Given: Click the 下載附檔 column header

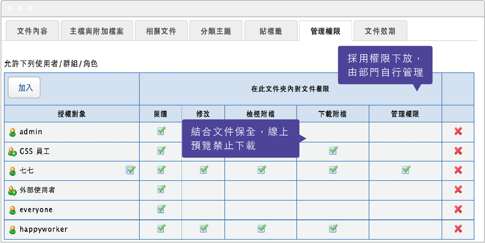Looking at the screenshot, I should pyautogui.click(x=332, y=114).
